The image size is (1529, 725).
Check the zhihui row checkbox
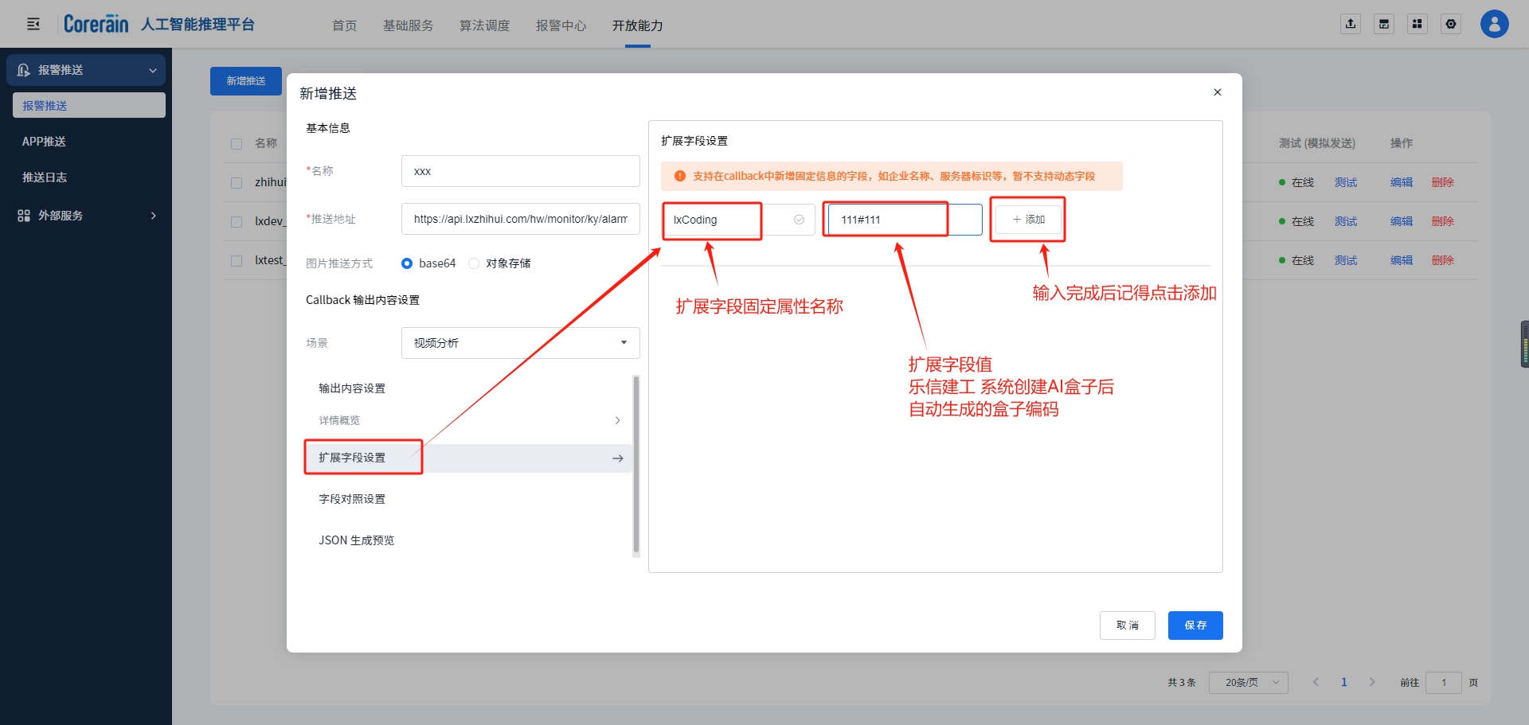237,183
